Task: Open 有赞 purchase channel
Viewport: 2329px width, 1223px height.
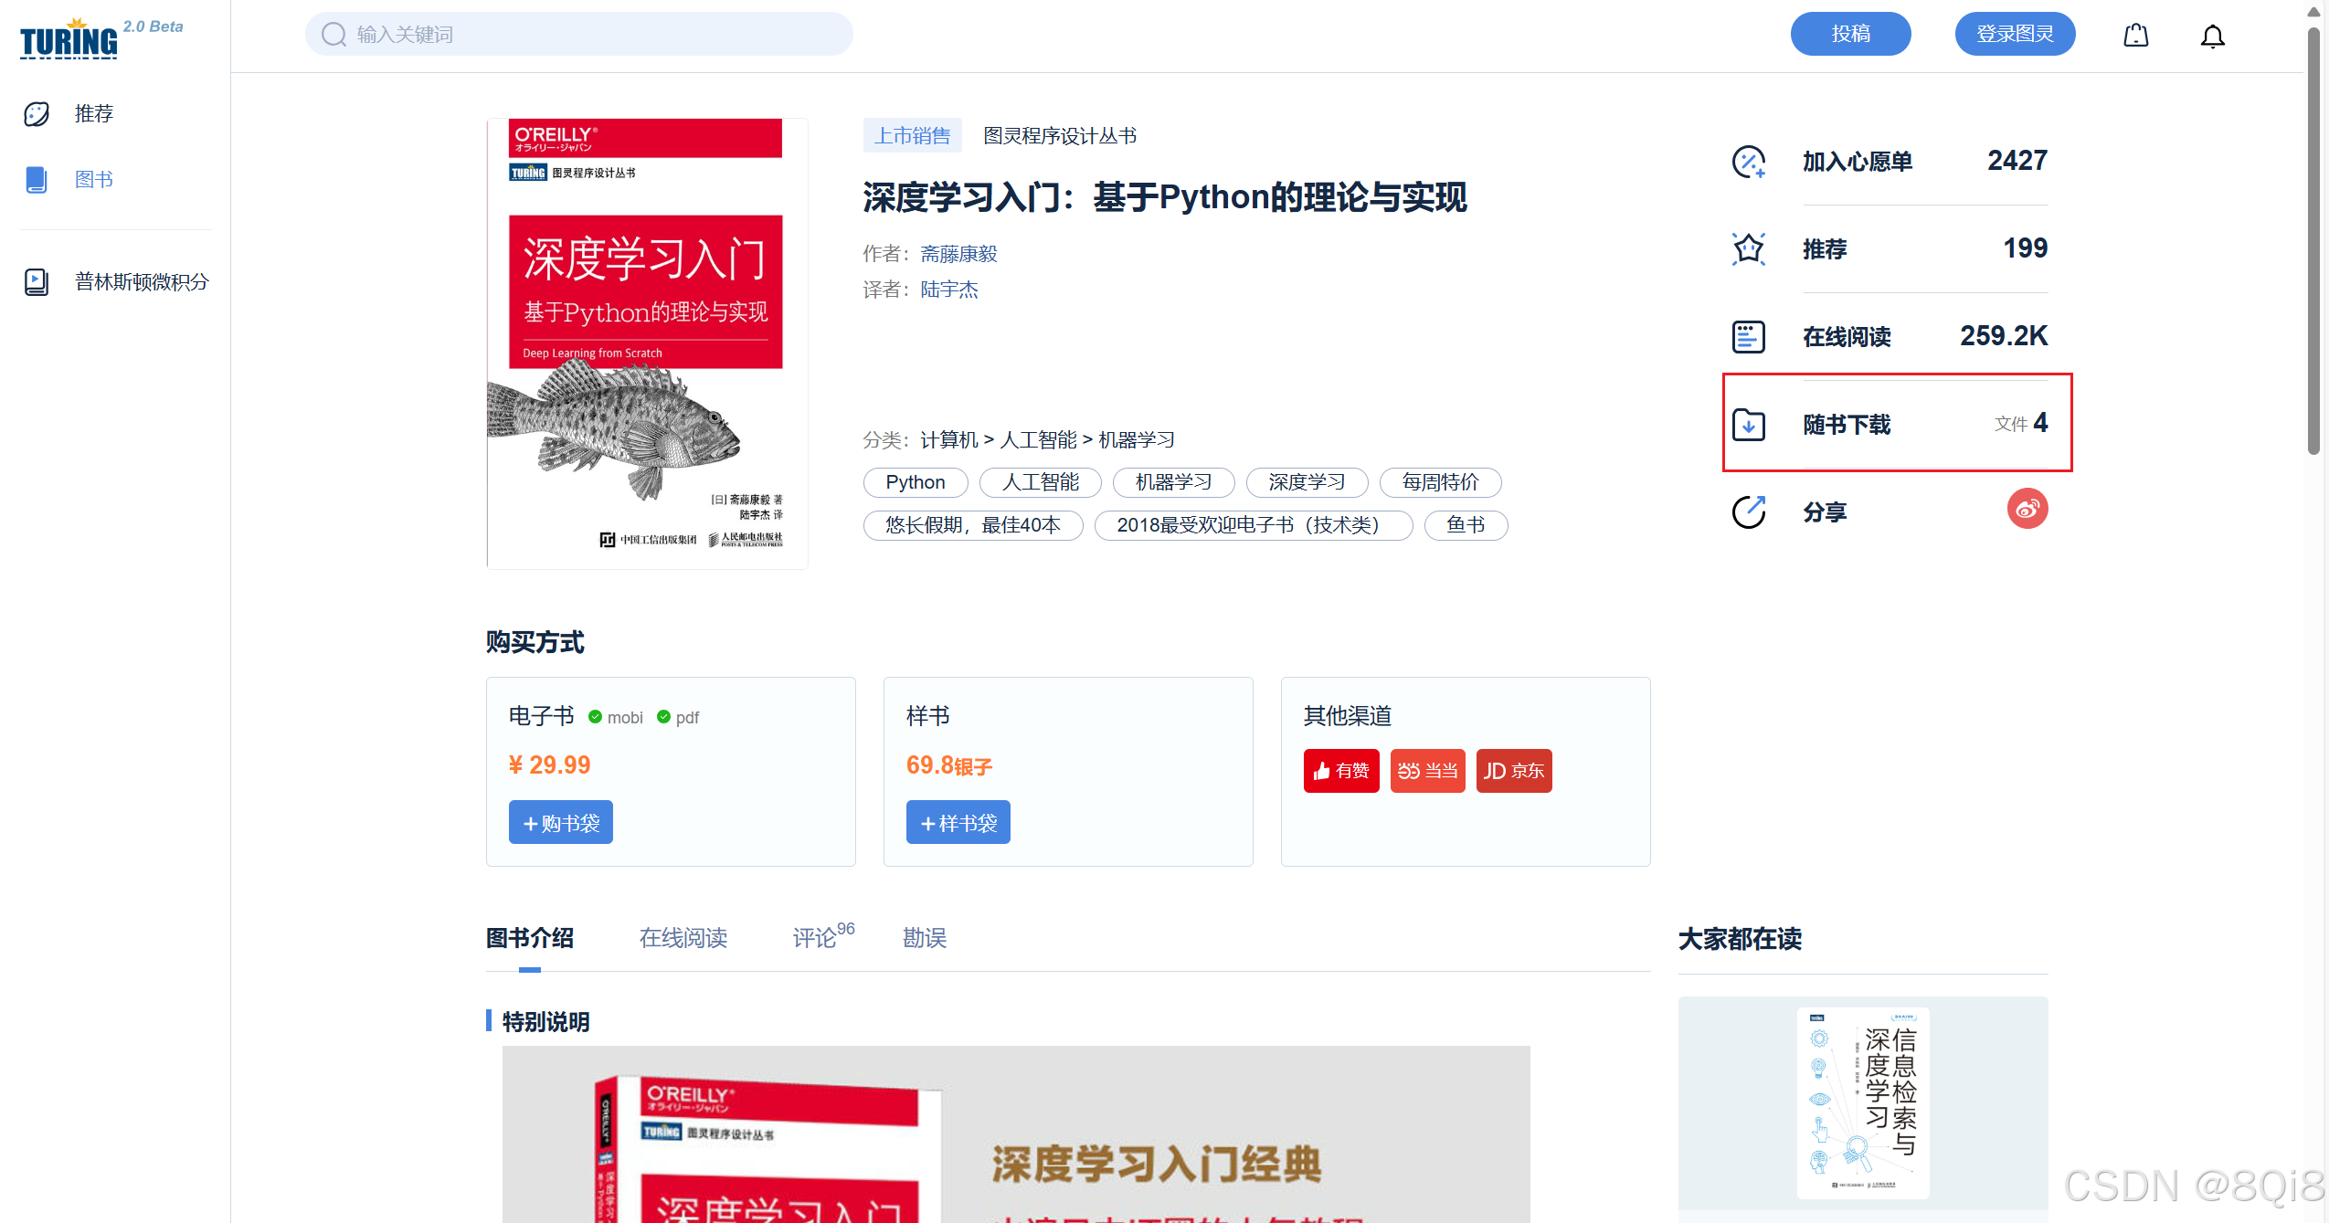Action: coord(1340,771)
